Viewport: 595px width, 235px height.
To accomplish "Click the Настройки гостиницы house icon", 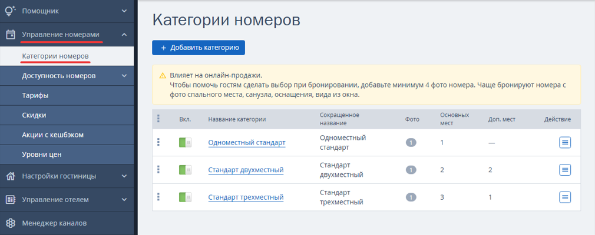I will 11,176.
